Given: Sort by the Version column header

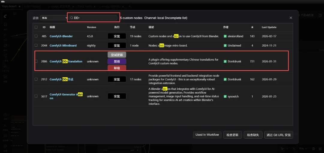Looking at the screenshot, I should (x=91, y=27).
